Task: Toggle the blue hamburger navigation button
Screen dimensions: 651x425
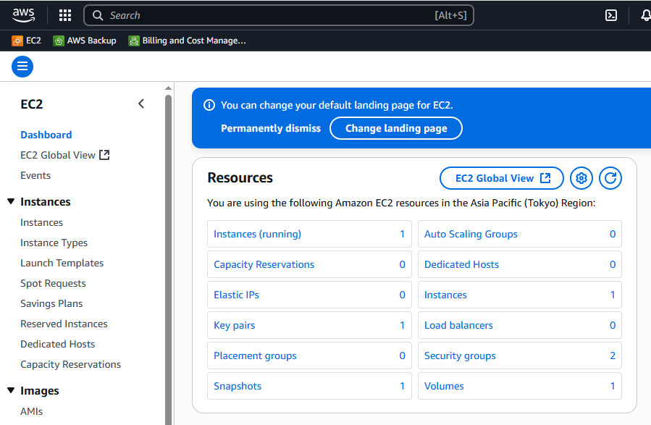Action: tap(22, 67)
